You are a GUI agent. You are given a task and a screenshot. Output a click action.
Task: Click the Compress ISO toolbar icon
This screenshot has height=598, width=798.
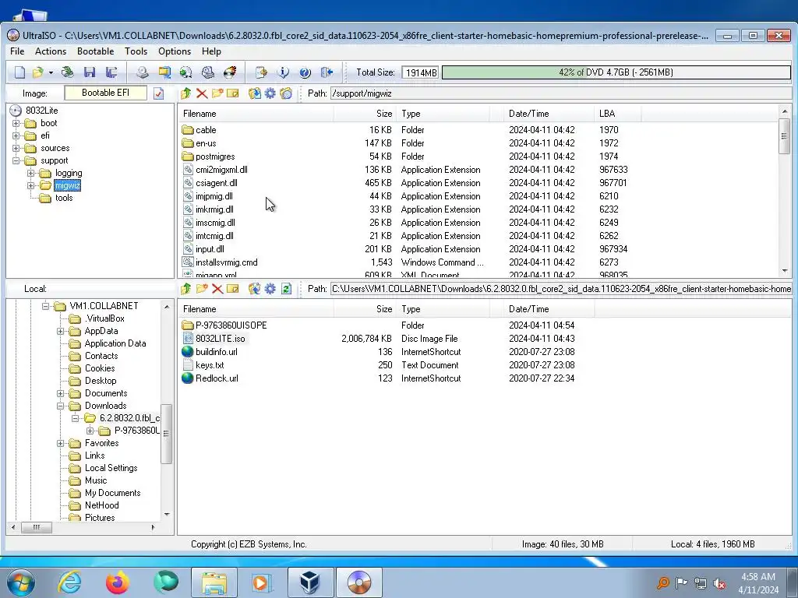(164, 72)
